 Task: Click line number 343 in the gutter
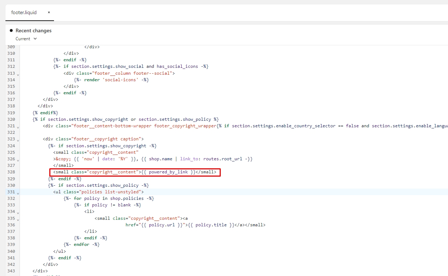pyautogui.click(x=11, y=271)
